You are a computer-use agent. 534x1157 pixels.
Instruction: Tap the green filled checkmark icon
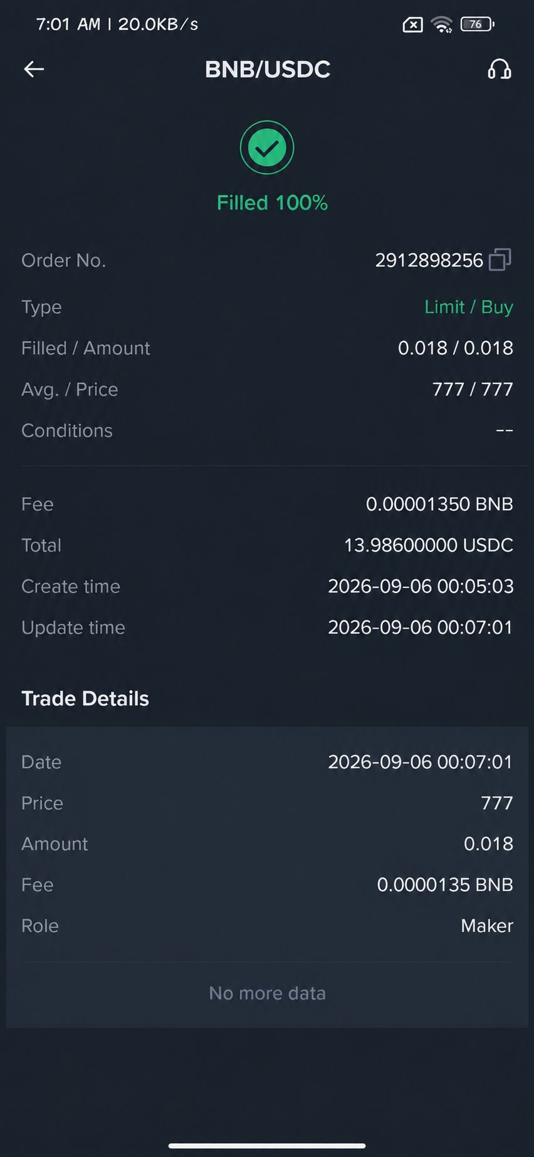(267, 148)
